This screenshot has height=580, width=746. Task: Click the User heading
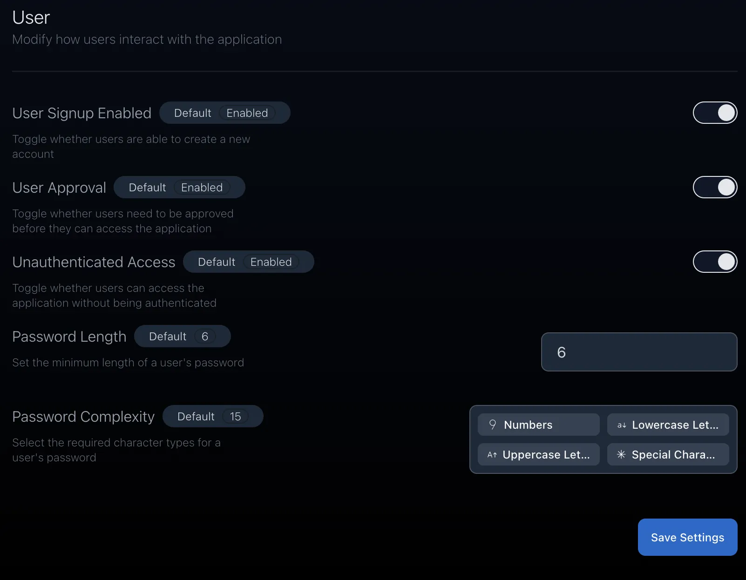(x=31, y=17)
